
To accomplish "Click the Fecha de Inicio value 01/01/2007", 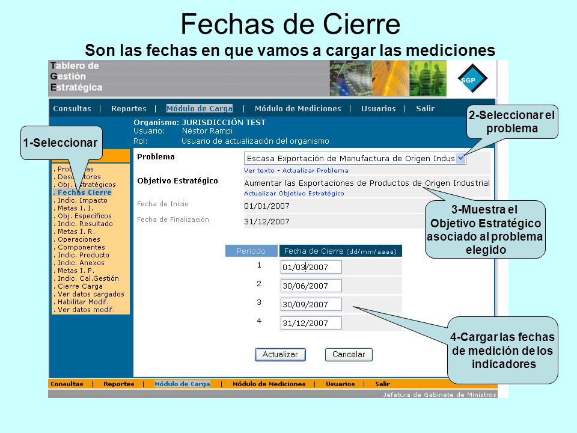I will pyautogui.click(x=267, y=206).
